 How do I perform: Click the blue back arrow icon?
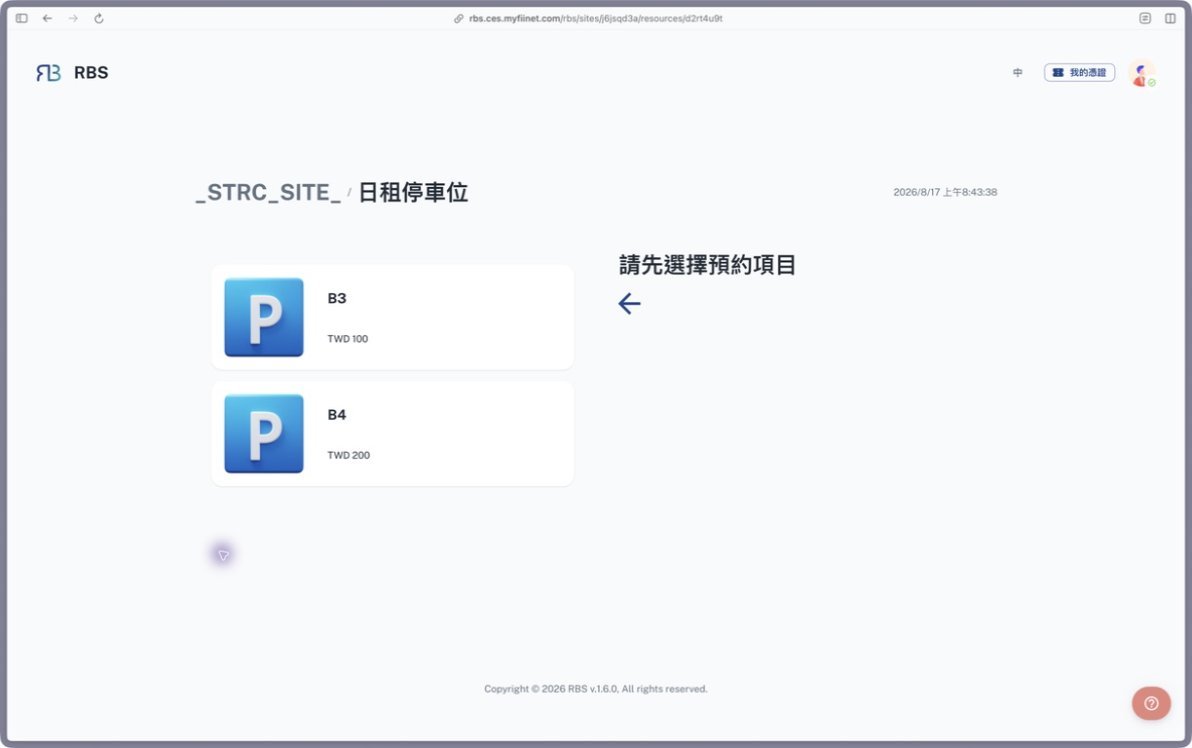[x=629, y=304]
